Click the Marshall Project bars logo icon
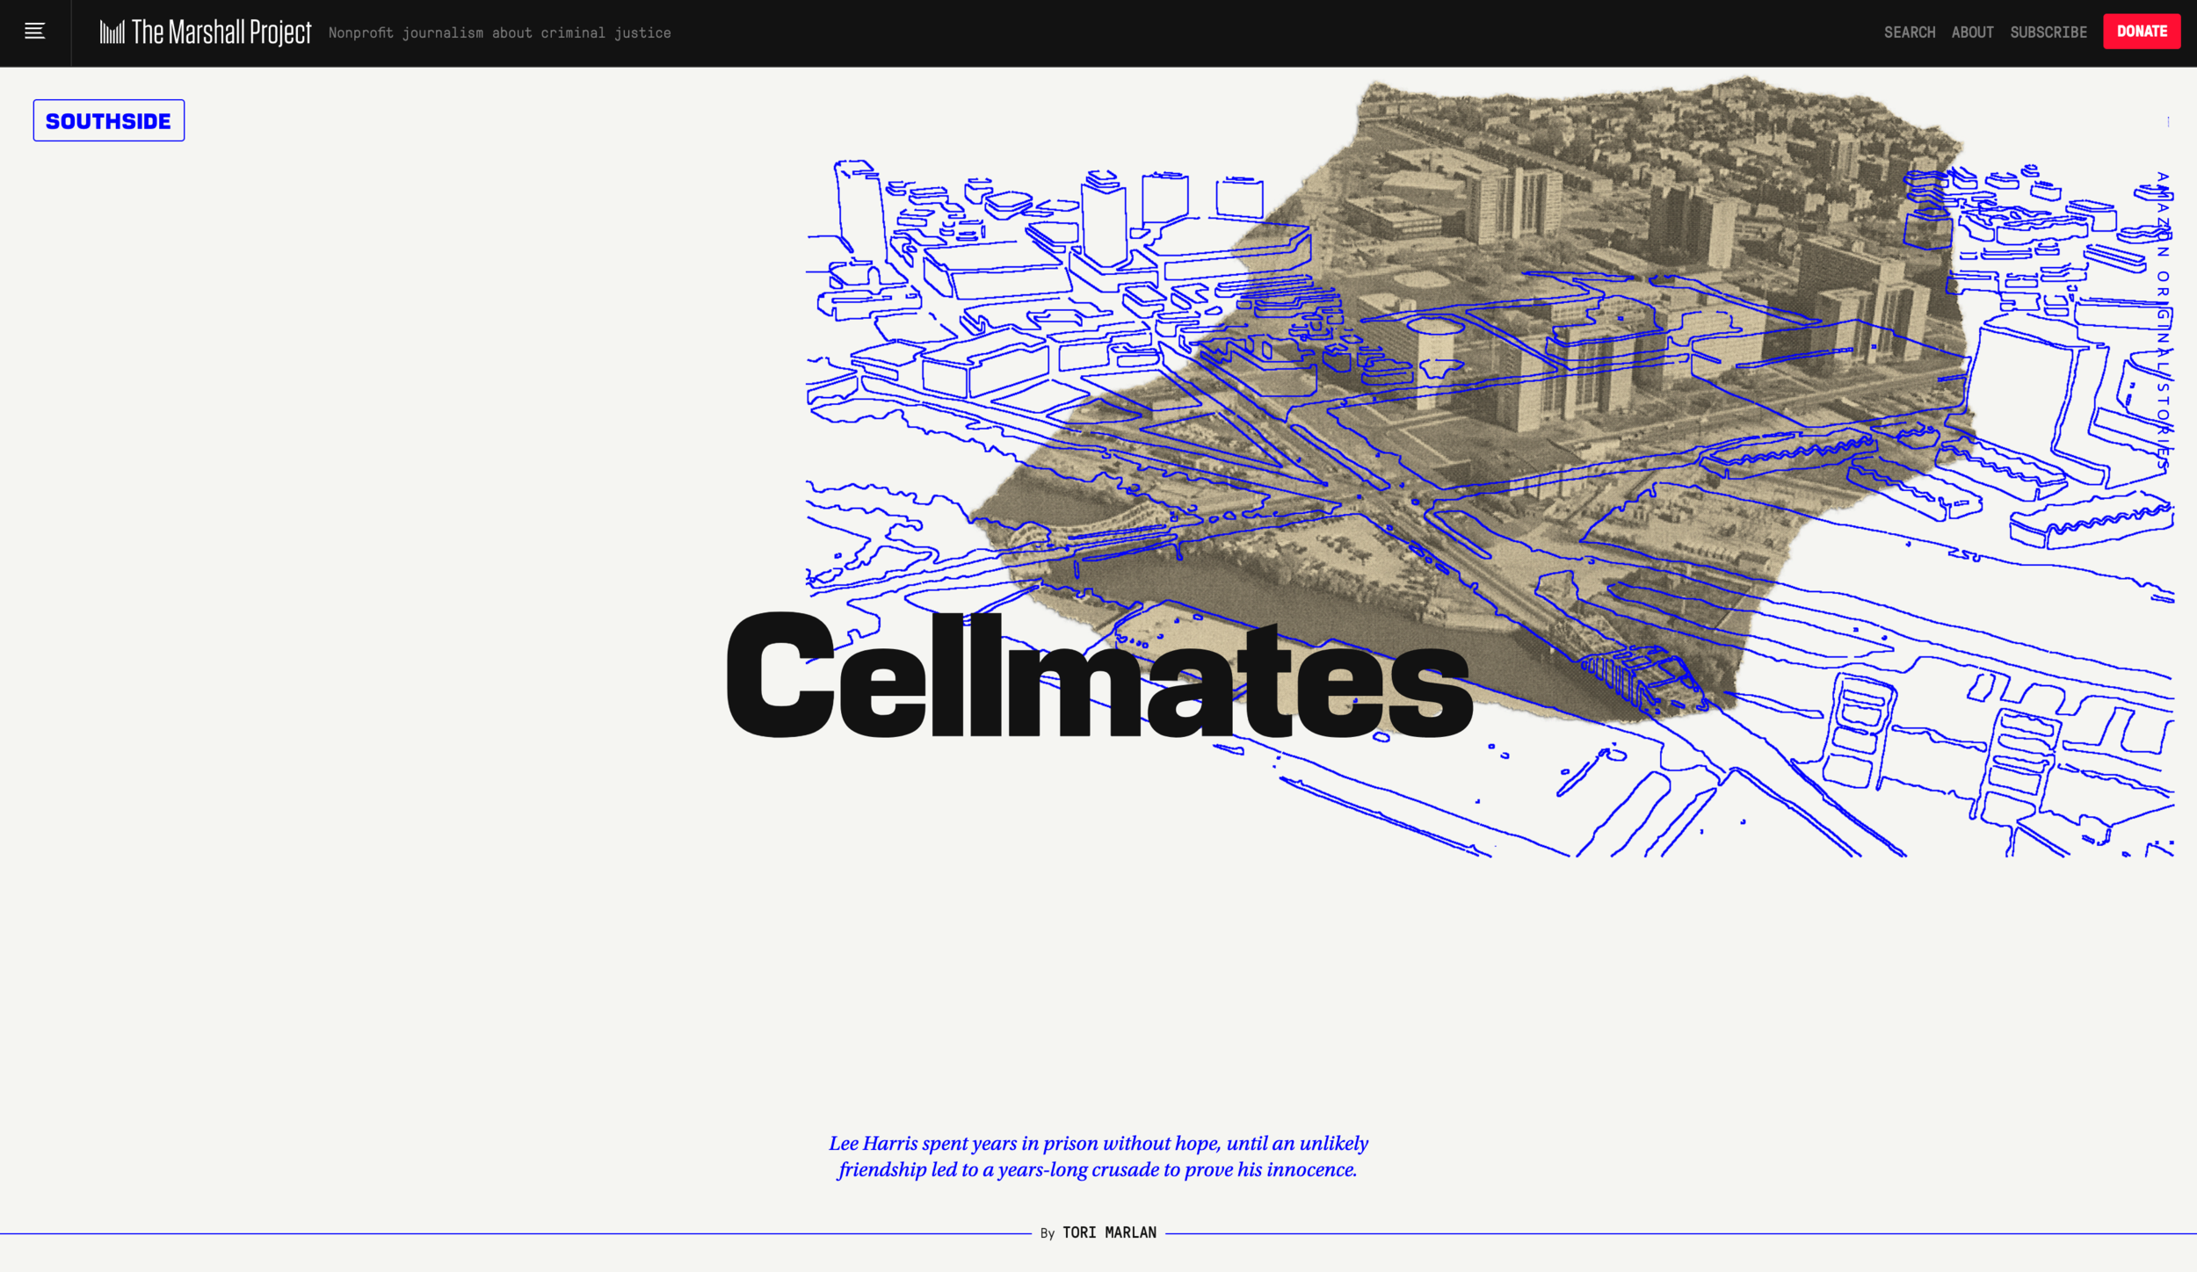Viewport: 2197px width, 1272px height. (x=112, y=33)
